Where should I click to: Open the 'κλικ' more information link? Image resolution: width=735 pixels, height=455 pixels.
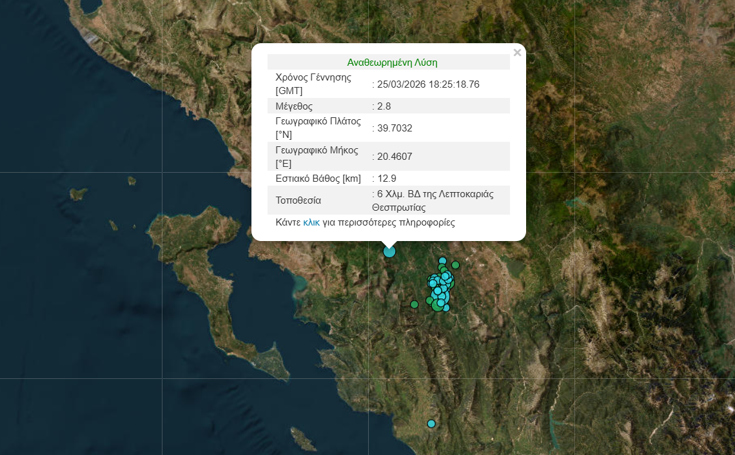(x=311, y=222)
